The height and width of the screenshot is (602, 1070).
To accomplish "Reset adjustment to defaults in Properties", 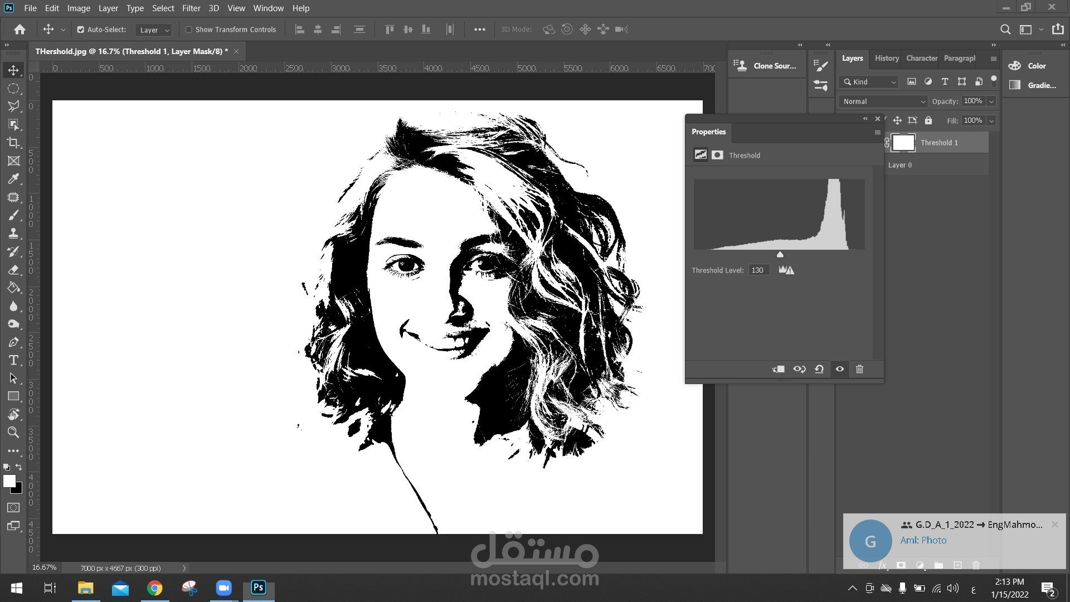I will (x=819, y=369).
